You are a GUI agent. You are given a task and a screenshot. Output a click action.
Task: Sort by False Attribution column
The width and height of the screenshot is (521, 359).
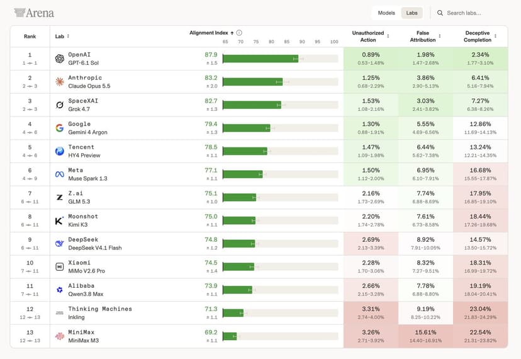click(x=440, y=36)
